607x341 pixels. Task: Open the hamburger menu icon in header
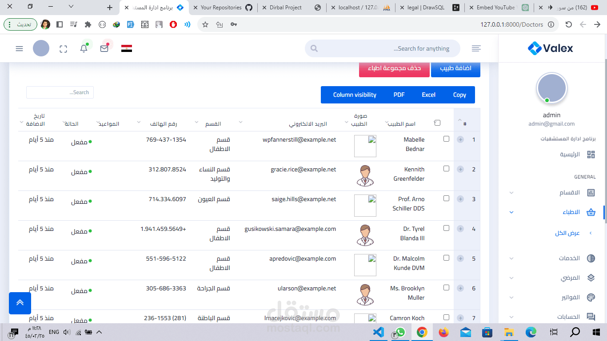click(19, 48)
